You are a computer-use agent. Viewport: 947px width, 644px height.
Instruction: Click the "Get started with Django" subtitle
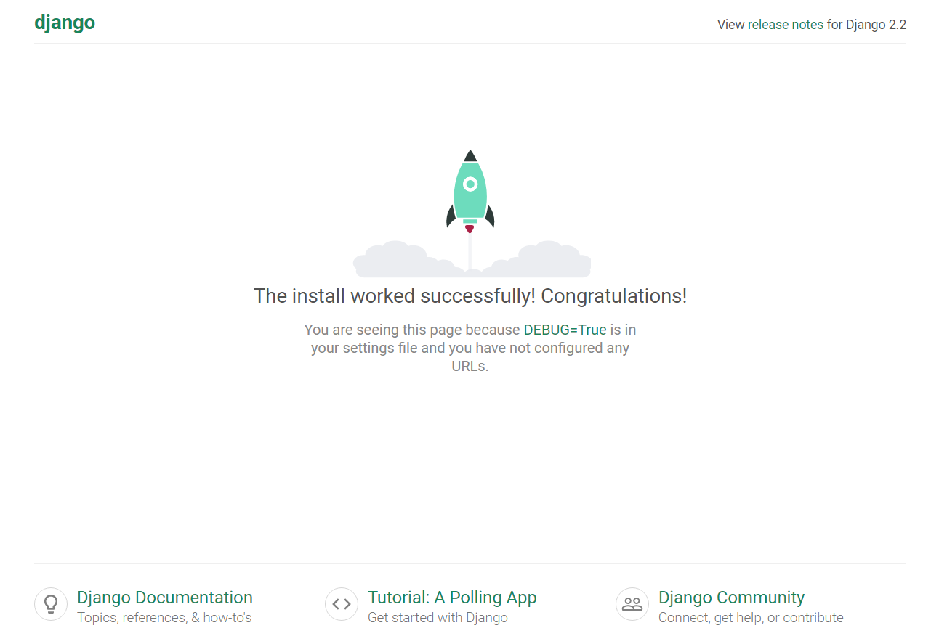(x=438, y=618)
